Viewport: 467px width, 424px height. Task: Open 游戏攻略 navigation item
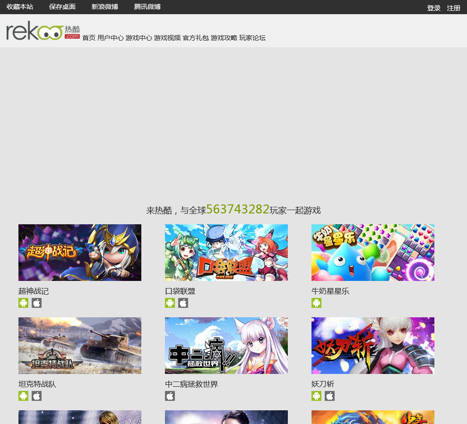tap(224, 38)
